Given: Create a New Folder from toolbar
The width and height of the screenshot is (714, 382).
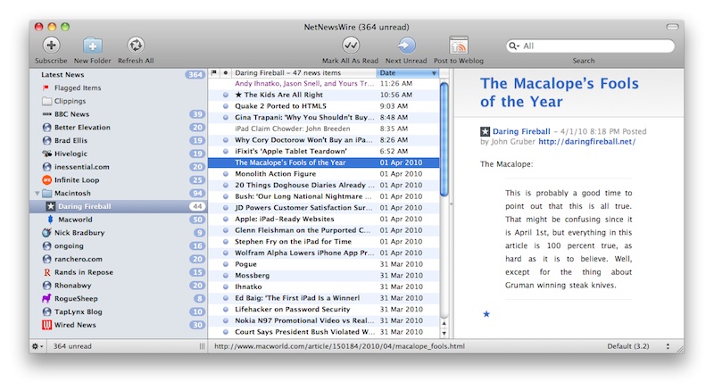Looking at the screenshot, I should (x=93, y=46).
